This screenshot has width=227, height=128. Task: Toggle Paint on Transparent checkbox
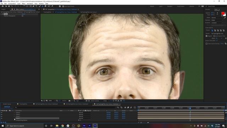pos(22,16)
